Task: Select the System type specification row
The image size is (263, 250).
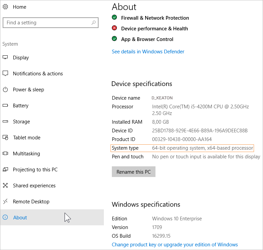Action: (x=182, y=148)
